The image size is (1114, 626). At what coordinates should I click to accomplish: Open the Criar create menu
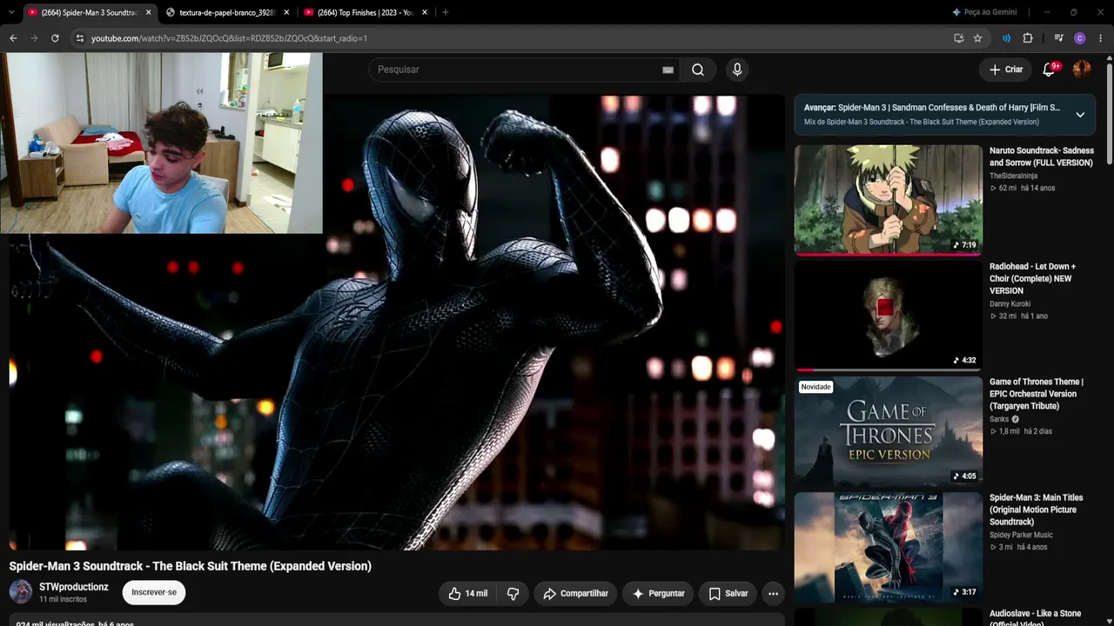pos(1007,70)
